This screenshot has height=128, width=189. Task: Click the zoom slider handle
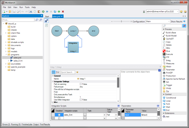(122, 22)
